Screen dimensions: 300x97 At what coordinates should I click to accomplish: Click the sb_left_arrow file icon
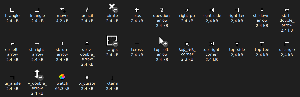pos(12,44)
